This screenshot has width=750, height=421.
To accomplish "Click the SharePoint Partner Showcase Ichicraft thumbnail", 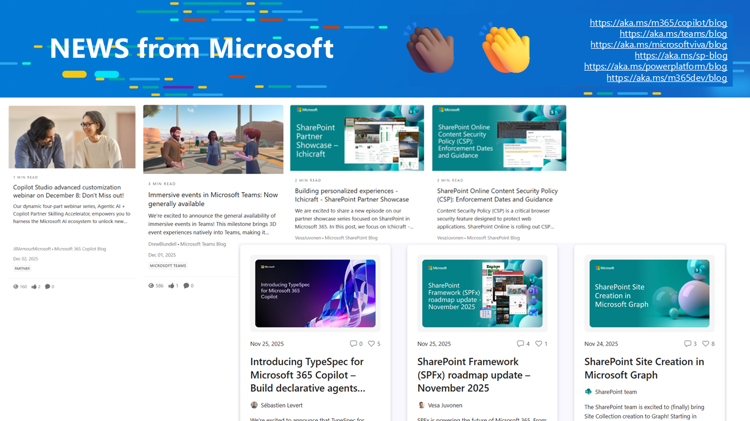I will pos(357,138).
